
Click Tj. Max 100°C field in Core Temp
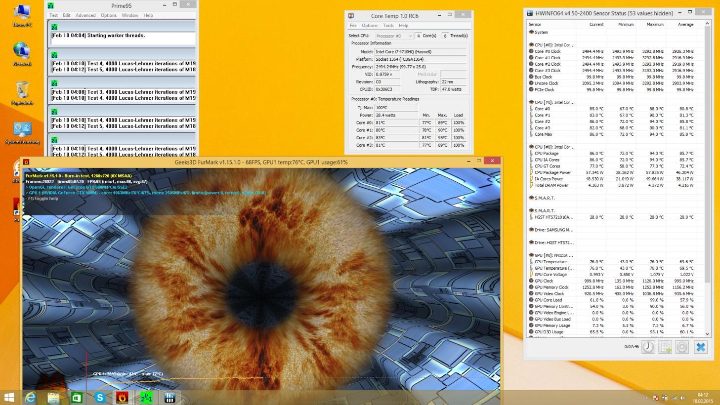[396, 107]
